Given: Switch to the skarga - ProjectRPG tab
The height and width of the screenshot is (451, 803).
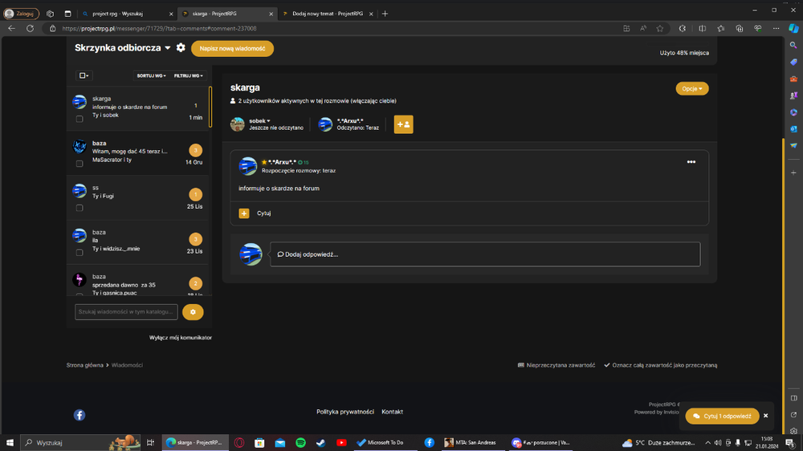Looking at the screenshot, I should pos(227,14).
